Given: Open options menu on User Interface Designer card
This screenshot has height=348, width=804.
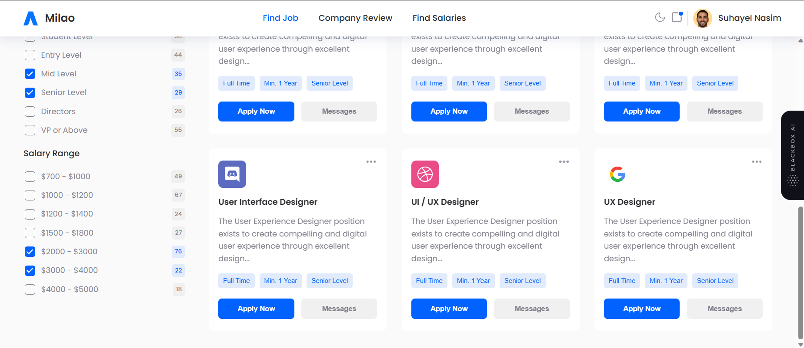Looking at the screenshot, I should pyautogui.click(x=371, y=161).
